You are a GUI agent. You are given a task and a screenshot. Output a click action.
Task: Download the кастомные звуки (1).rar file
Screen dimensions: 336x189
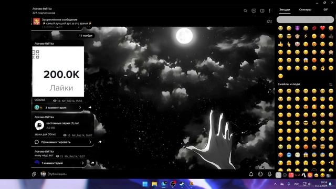tap(39, 125)
